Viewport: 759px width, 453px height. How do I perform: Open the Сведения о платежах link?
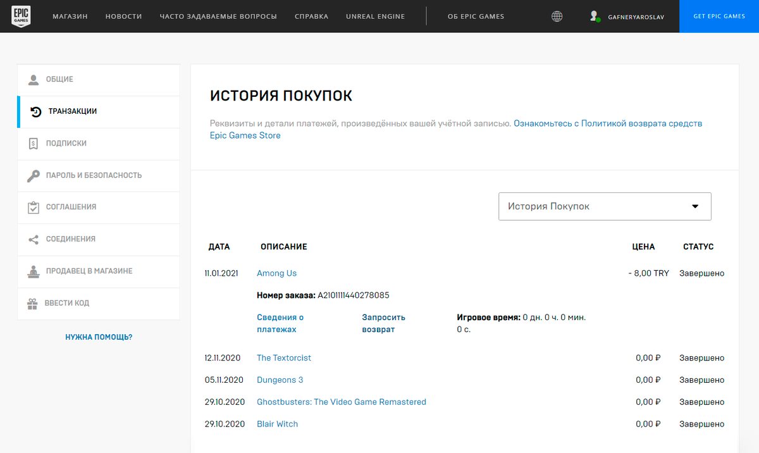click(280, 323)
